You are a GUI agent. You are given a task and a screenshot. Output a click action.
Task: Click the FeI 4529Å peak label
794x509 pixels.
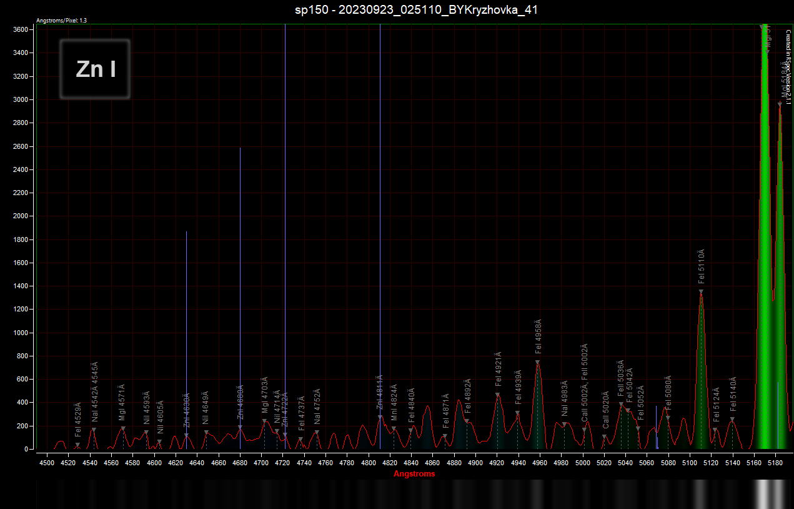[78, 419]
